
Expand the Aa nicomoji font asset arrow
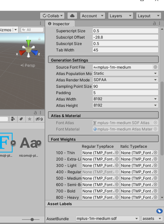[x=39, y=143]
